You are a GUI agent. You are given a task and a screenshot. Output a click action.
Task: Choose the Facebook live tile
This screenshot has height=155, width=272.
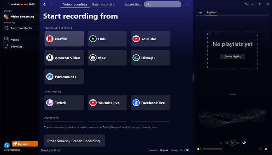[x=151, y=103]
